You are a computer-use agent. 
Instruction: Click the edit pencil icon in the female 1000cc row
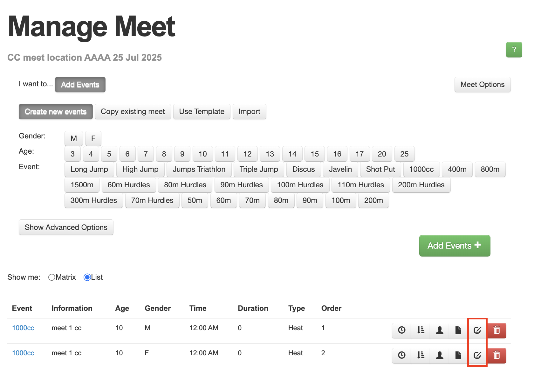[x=477, y=355]
